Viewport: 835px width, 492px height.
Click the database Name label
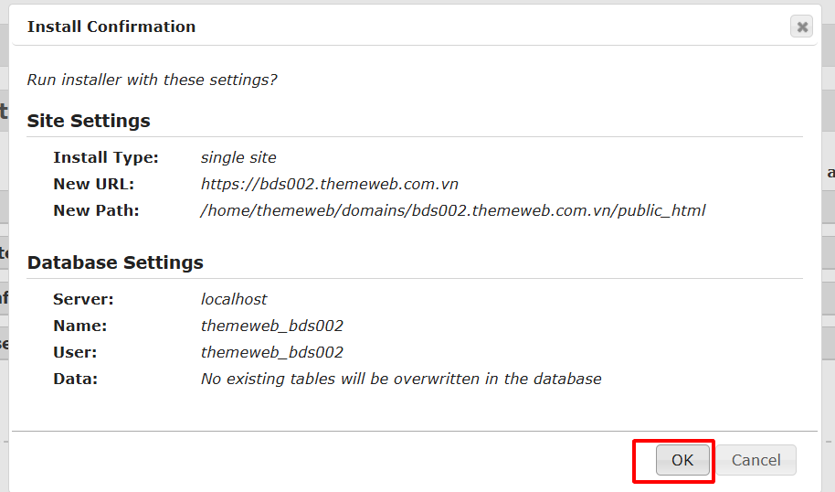pyautogui.click(x=80, y=326)
